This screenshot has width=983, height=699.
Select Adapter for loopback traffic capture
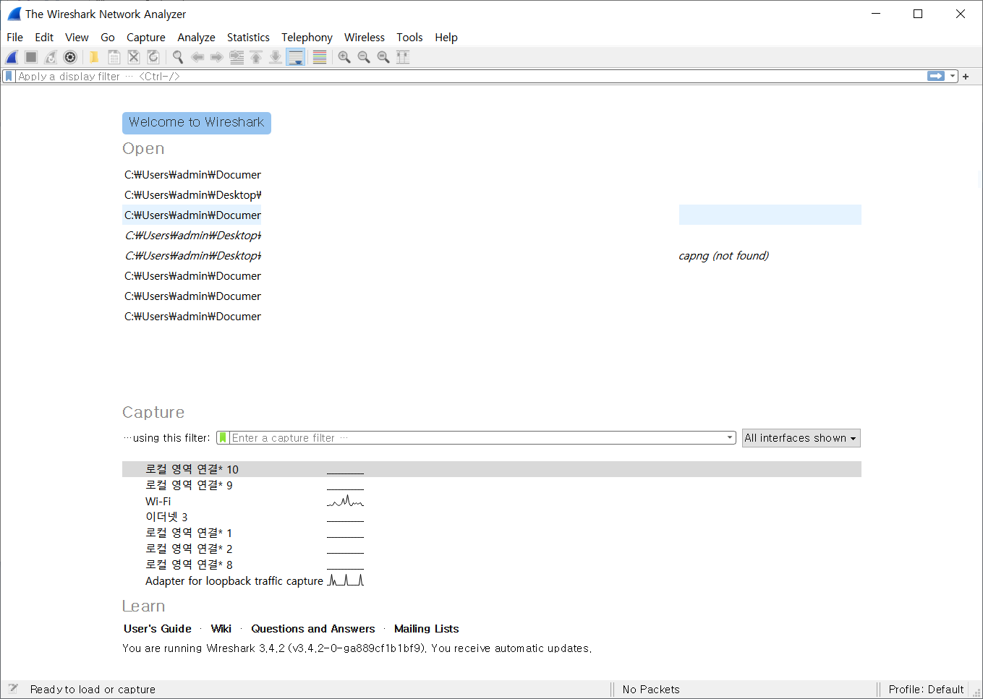pyautogui.click(x=492, y=580)
